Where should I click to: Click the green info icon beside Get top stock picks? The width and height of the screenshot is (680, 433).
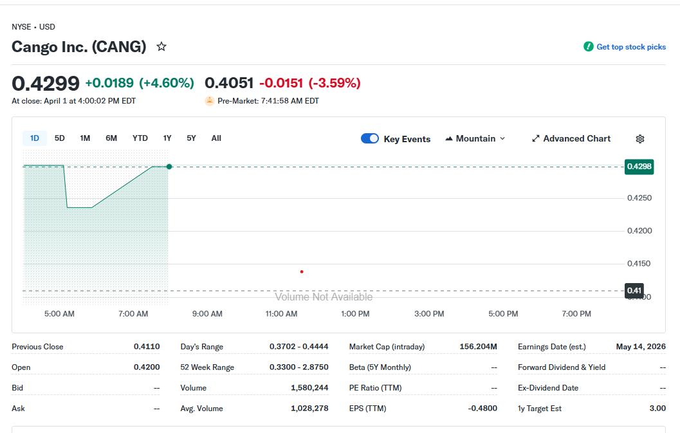click(x=587, y=46)
